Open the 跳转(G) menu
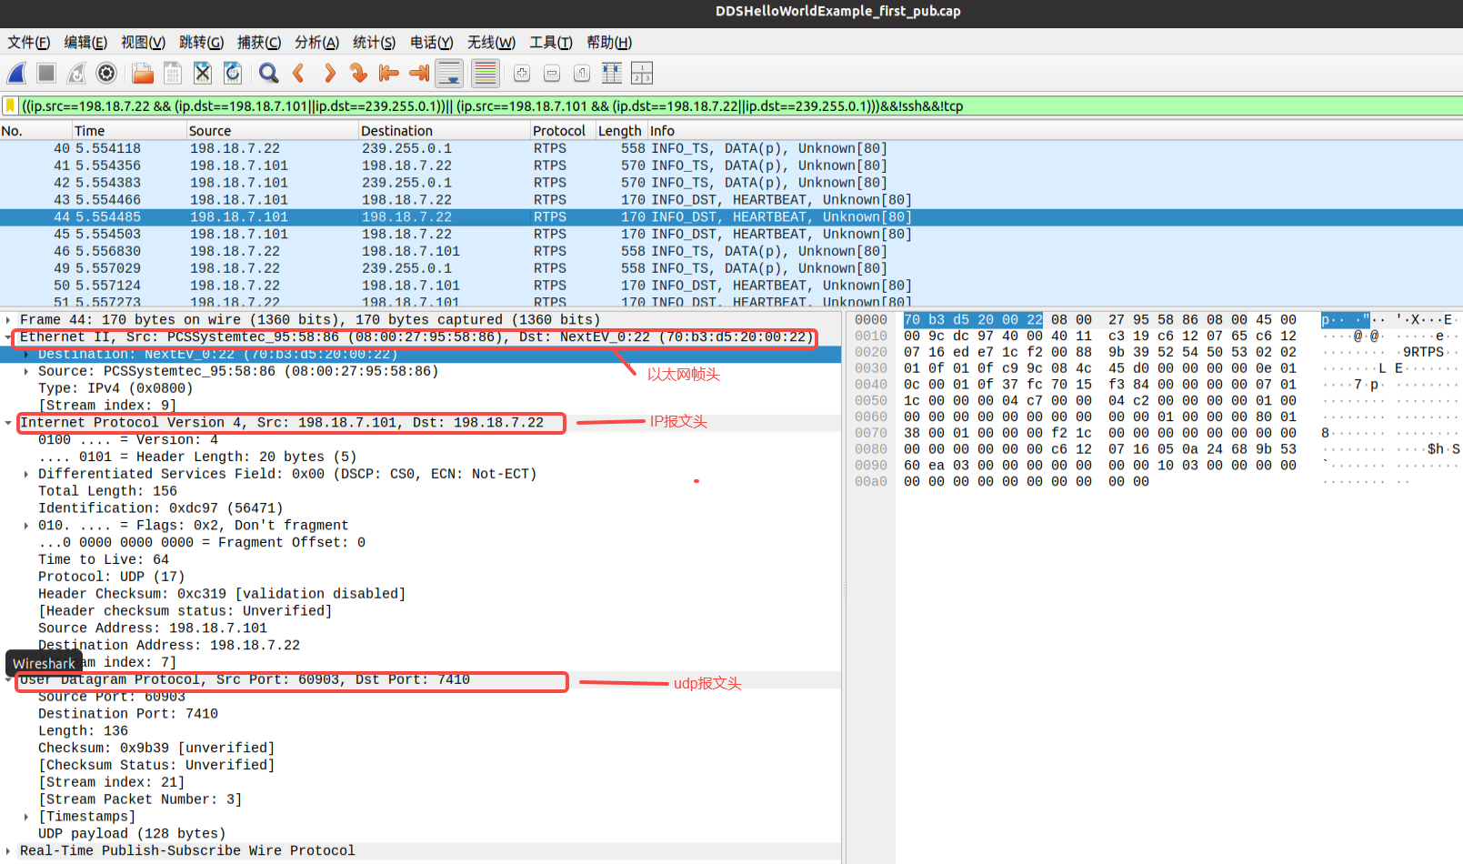Image resolution: width=1463 pixels, height=864 pixels. 201,43
